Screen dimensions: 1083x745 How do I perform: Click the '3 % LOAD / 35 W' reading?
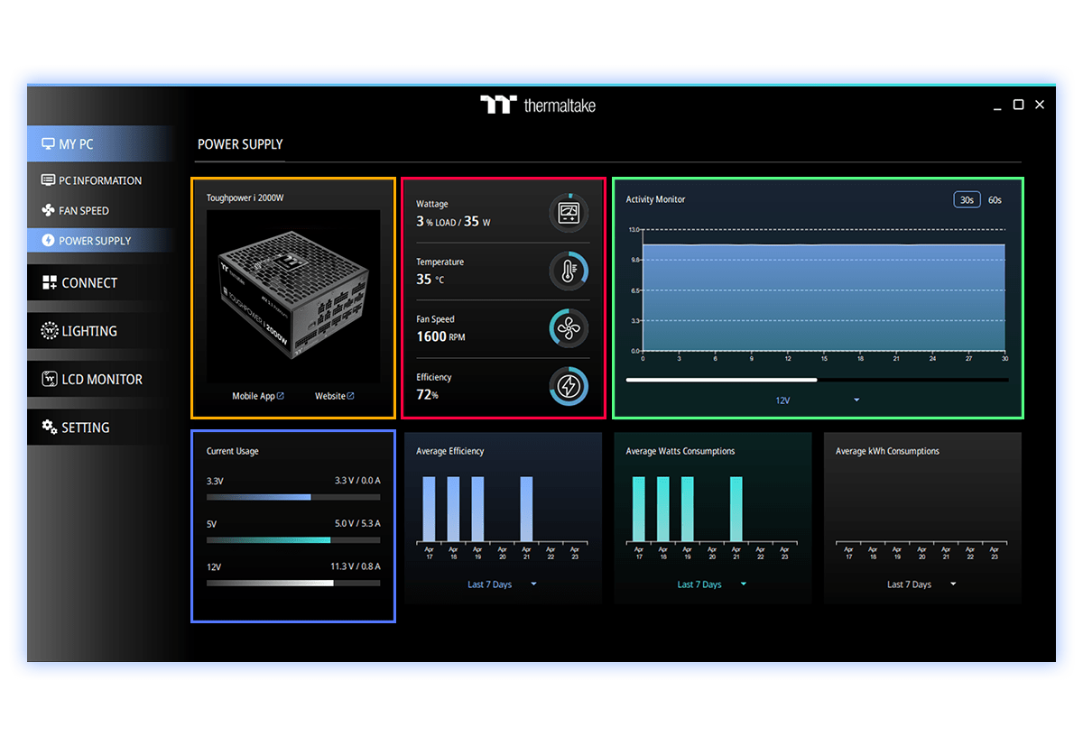point(453,221)
